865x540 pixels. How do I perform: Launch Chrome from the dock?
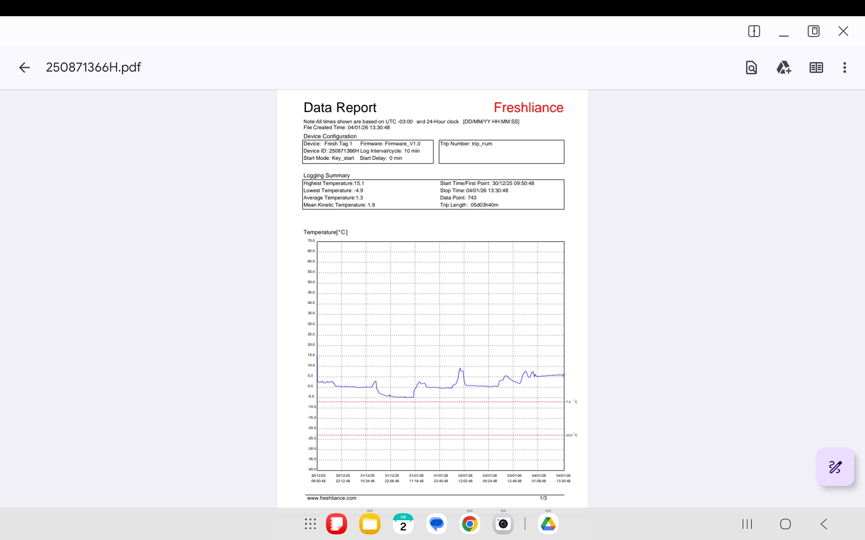pyautogui.click(x=469, y=524)
